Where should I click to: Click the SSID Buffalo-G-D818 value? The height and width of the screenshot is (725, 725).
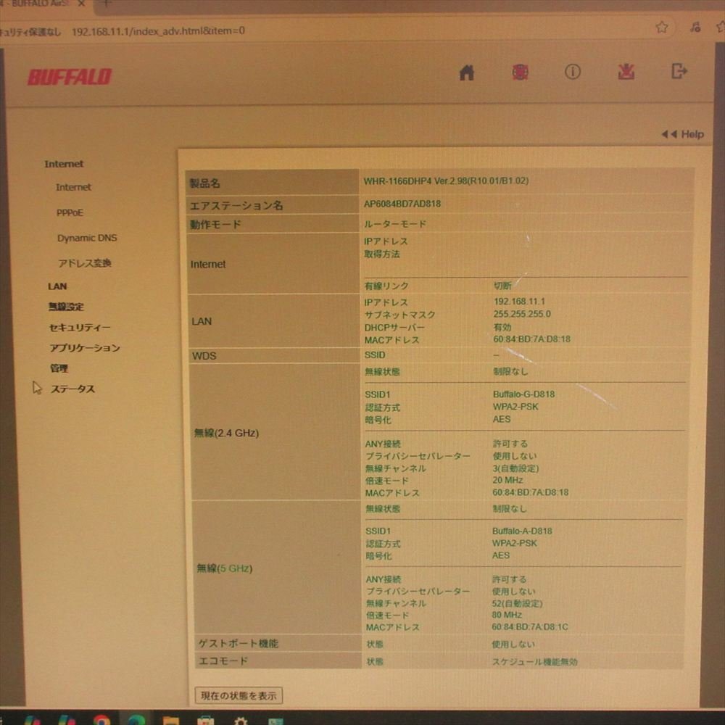pyautogui.click(x=523, y=394)
